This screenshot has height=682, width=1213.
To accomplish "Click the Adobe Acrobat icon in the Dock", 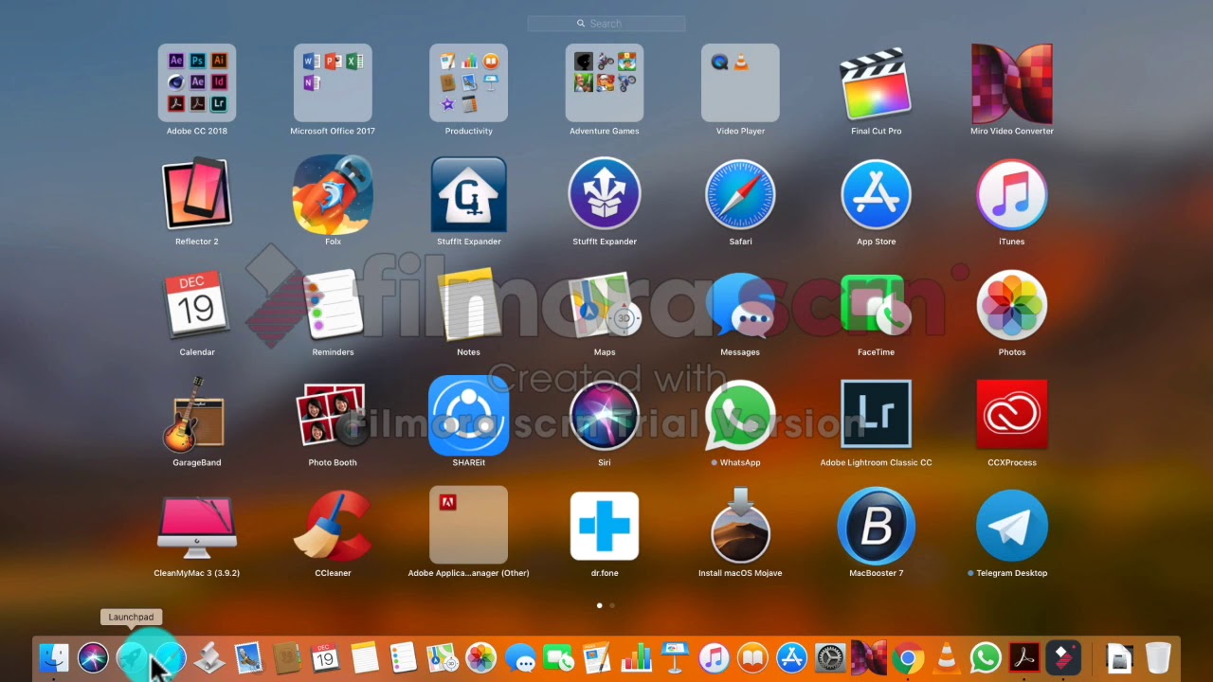I will (1024, 657).
